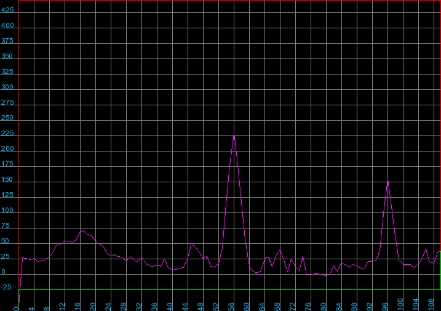Click the 75 vertical axis label
This screenshot has width=441, height=311.
[6, 225]
